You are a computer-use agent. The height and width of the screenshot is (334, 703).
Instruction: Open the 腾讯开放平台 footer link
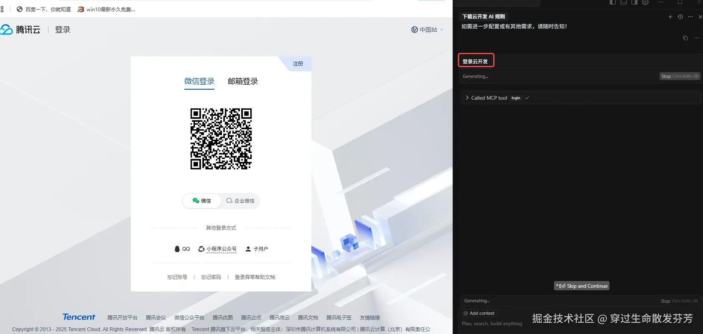coord(122,318)
